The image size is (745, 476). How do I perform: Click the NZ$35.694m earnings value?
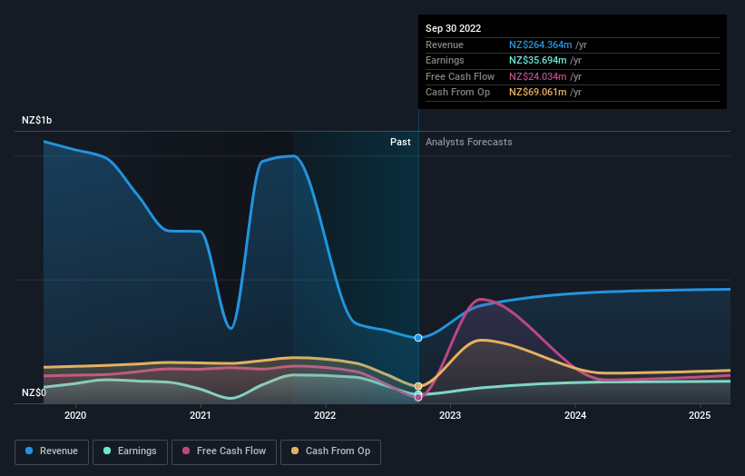[x=538, y=60]
